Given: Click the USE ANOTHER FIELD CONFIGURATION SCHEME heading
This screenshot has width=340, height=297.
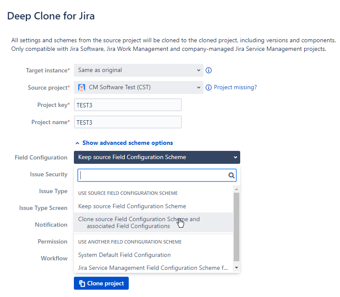Looking at the screenshot, I should tap(130, 242).
